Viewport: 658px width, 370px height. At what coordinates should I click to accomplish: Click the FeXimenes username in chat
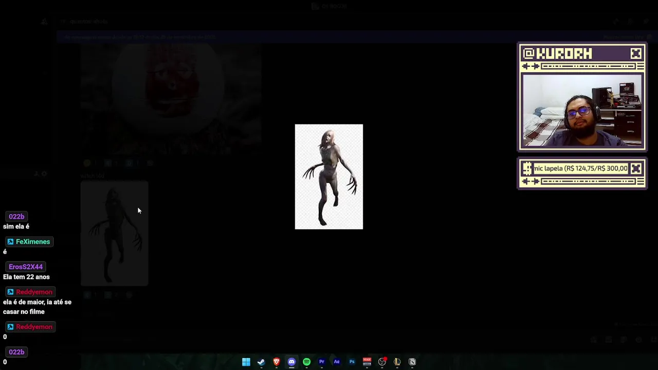pos(32,242)
